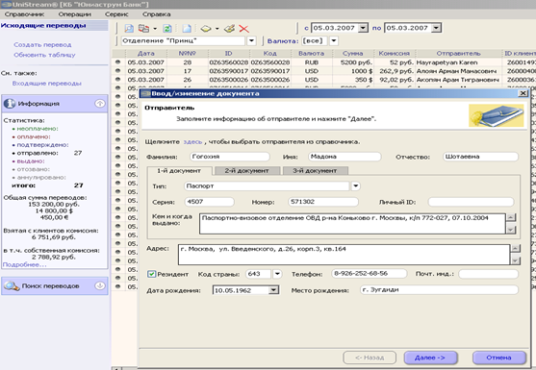This screenshot has height=370, width=536.
Task: Click the empty Личный ID field
Action: (x=471, y=202)
